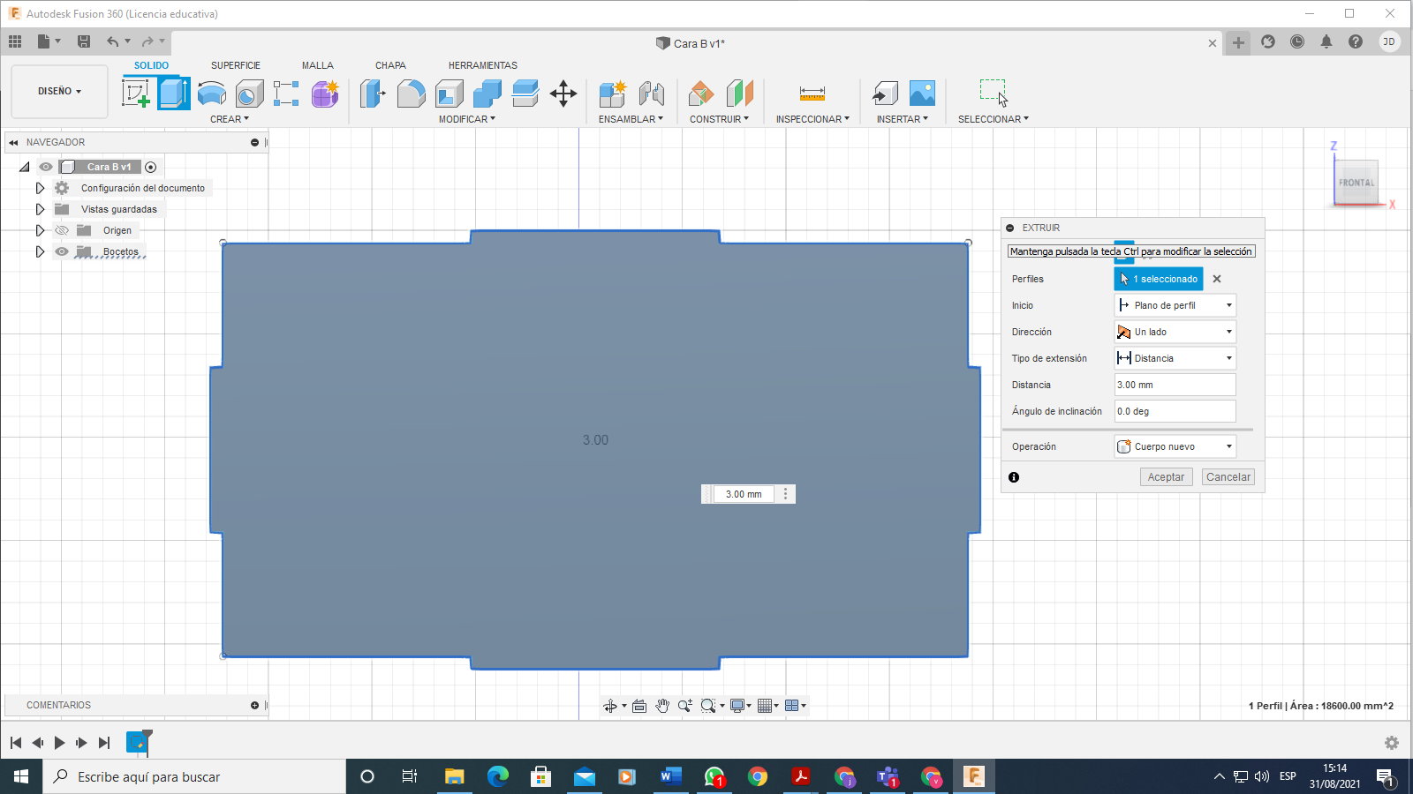Click the window Select tool icon
The height and width of the screenshot is (794, 1413).
(x=994, y=92)
